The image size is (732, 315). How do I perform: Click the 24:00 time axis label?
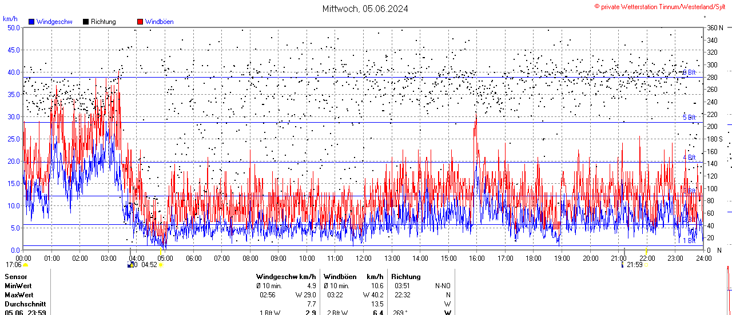703,258
